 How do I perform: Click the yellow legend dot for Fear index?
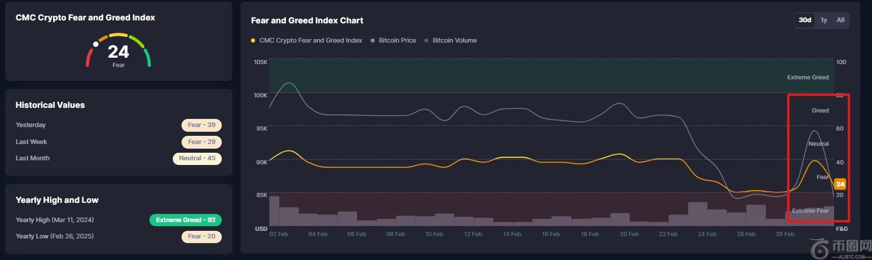pyautogui.click(x=253, y=41)
